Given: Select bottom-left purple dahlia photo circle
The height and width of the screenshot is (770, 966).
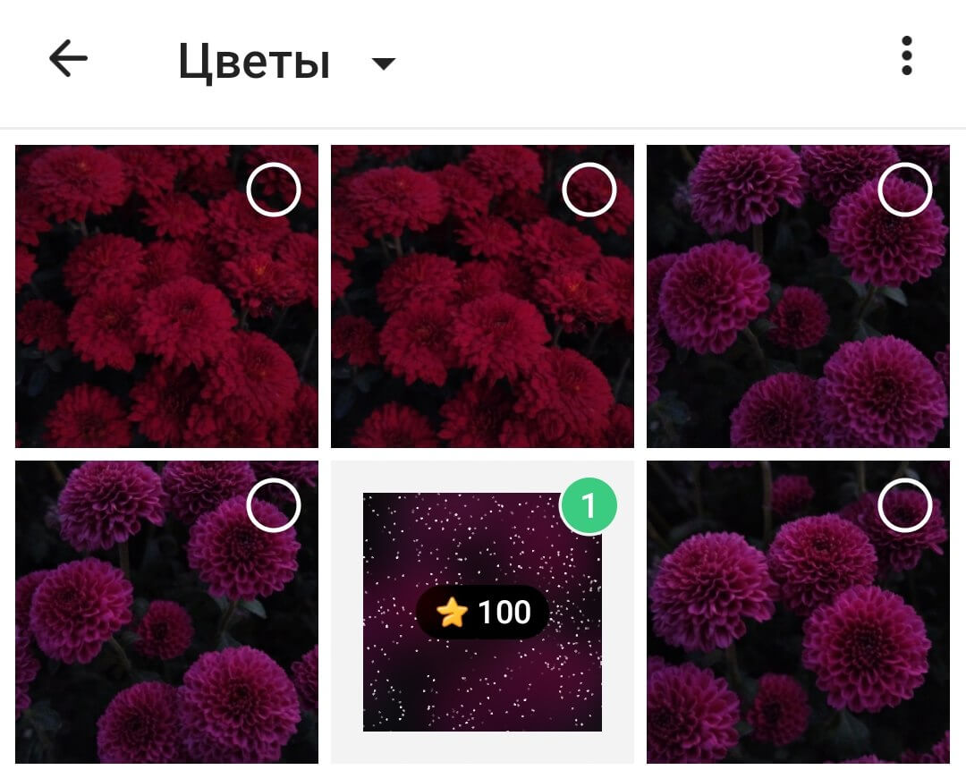Looking at the screenshot, I should point(274,505).
